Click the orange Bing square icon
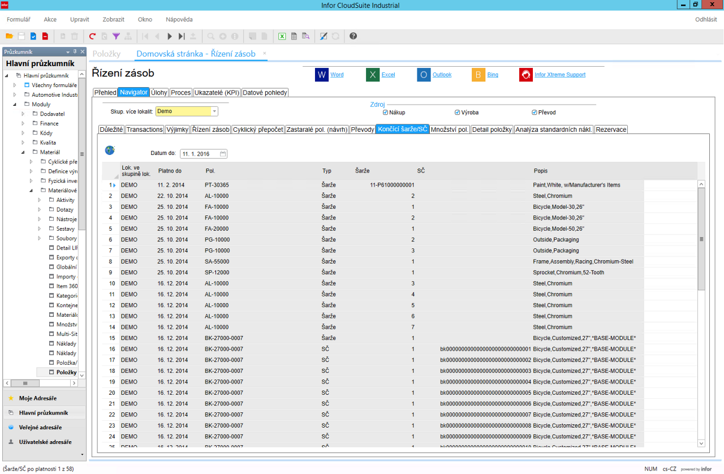 pyautogui.click(x=479, y=75)
